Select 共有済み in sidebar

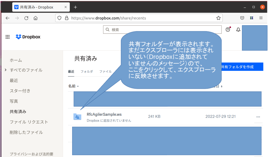click(x=18, y=112)
